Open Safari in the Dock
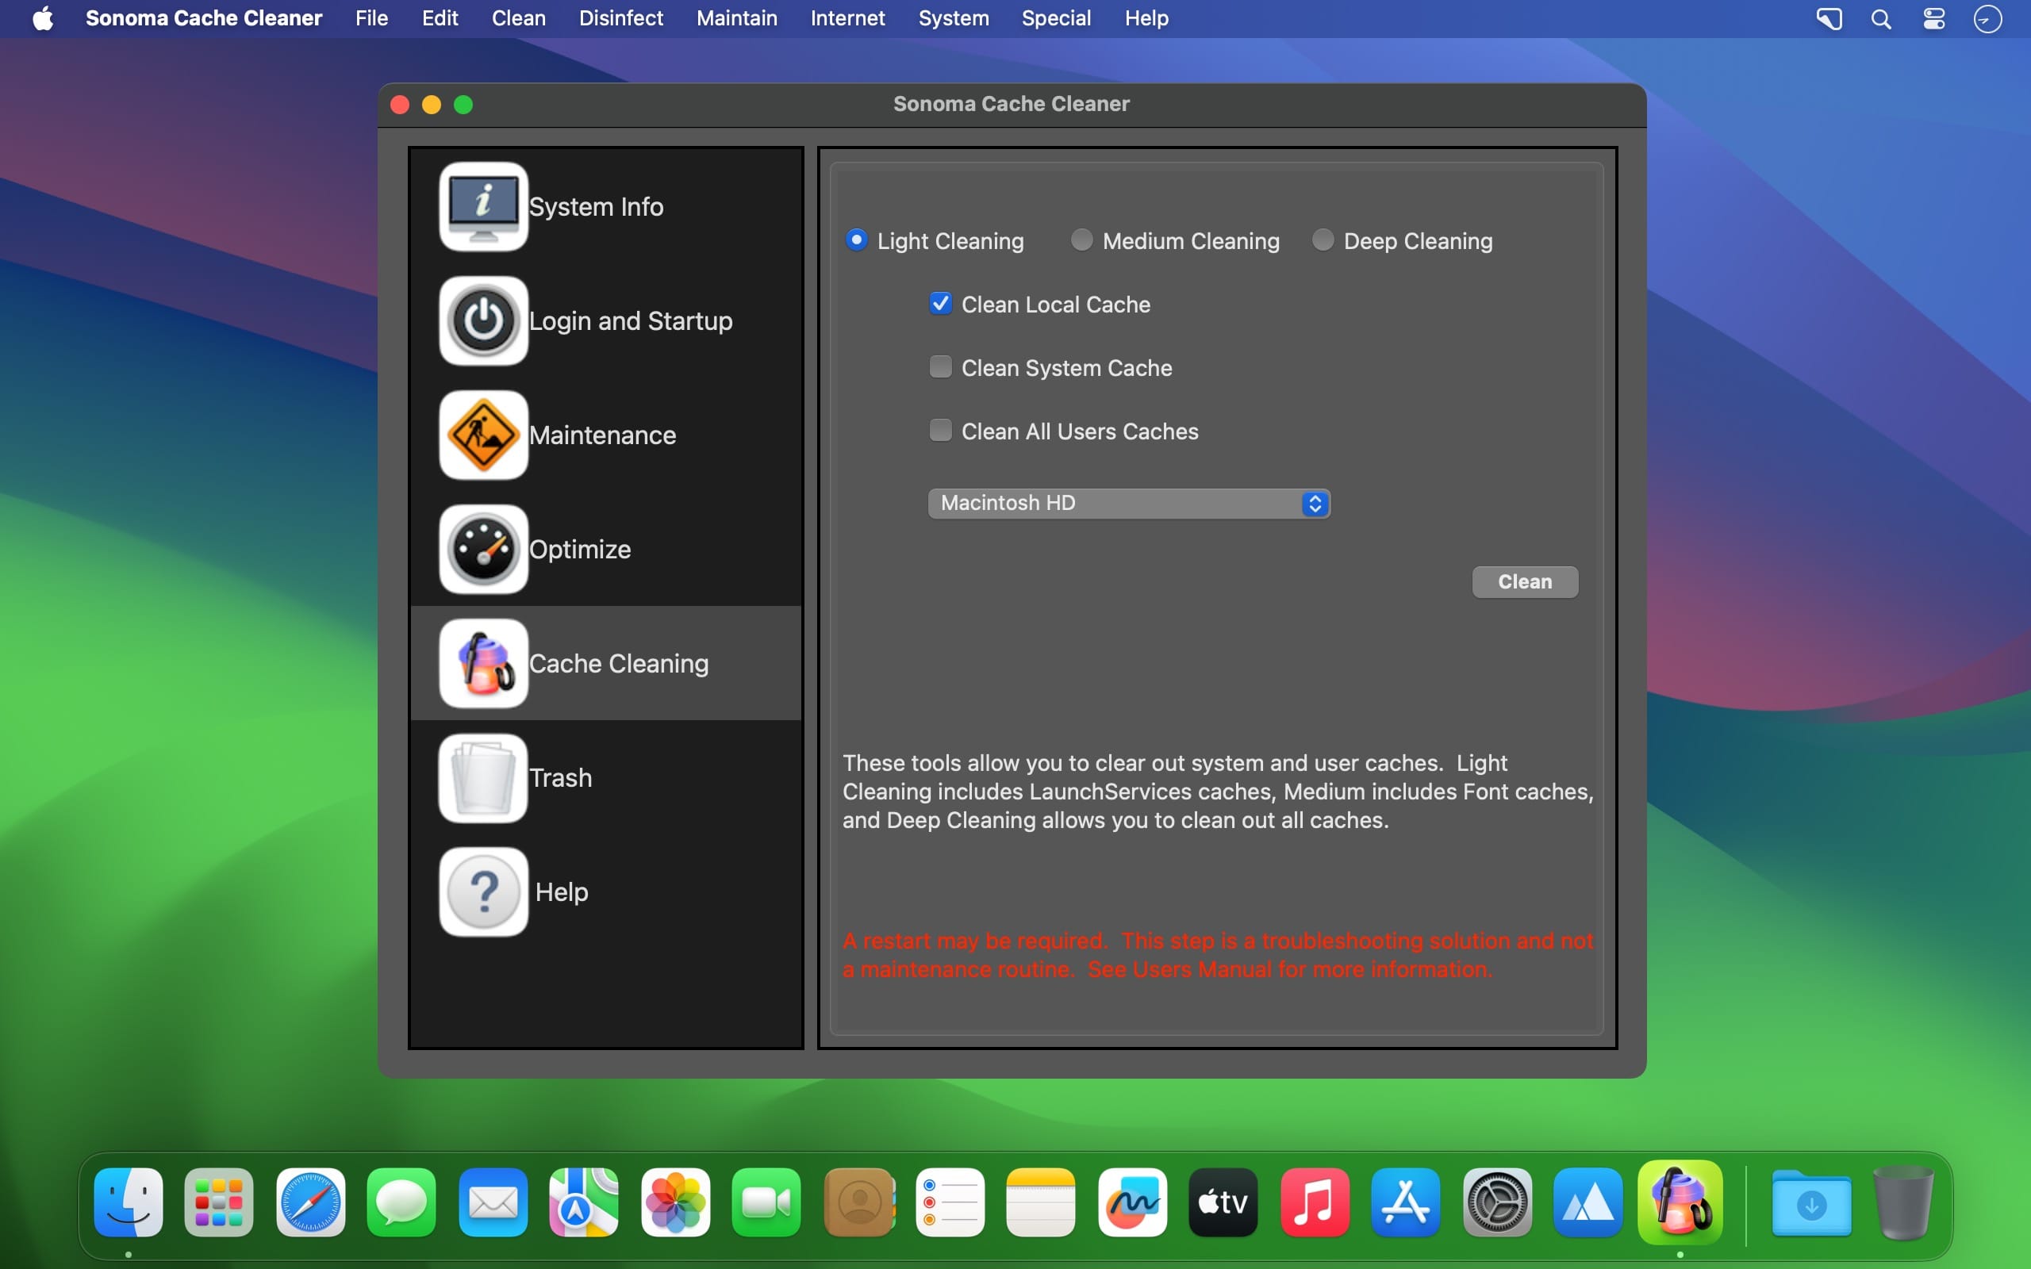Screen dimensions: 2031x1269 coord(310,1202)
